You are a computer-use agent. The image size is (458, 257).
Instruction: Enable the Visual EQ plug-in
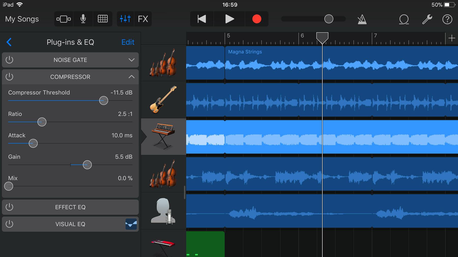(x=9, y=224)
